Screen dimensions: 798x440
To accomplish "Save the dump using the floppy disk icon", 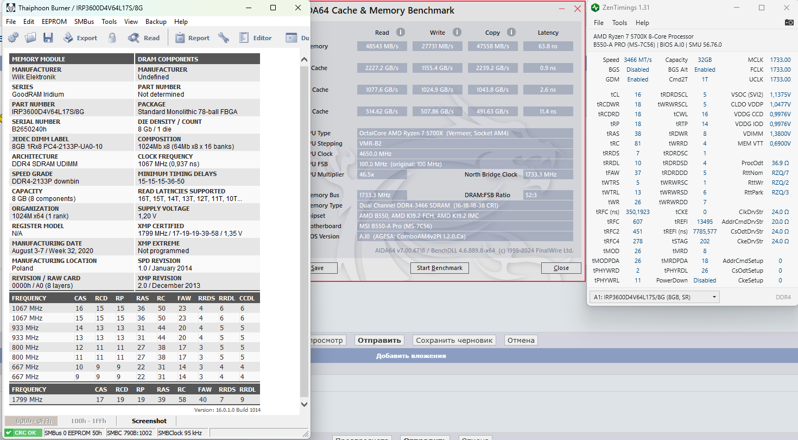I will (x=48, y=37).
